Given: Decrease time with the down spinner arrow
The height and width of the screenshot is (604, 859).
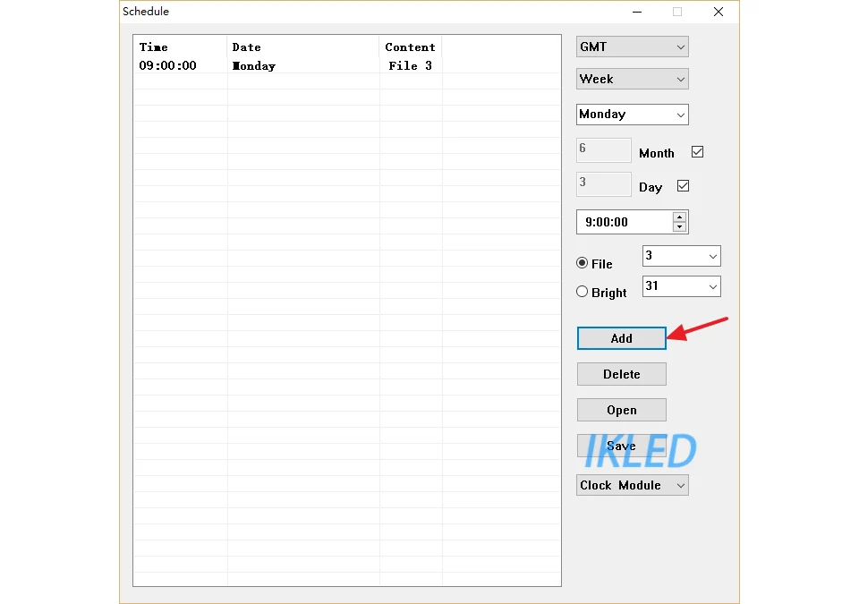Looking at the screenshot, I should [679, 227].
